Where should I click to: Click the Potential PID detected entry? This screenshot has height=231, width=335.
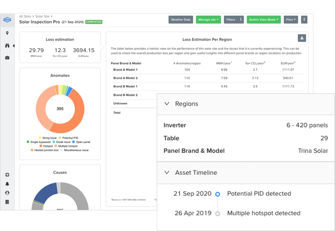click(259, 194)
